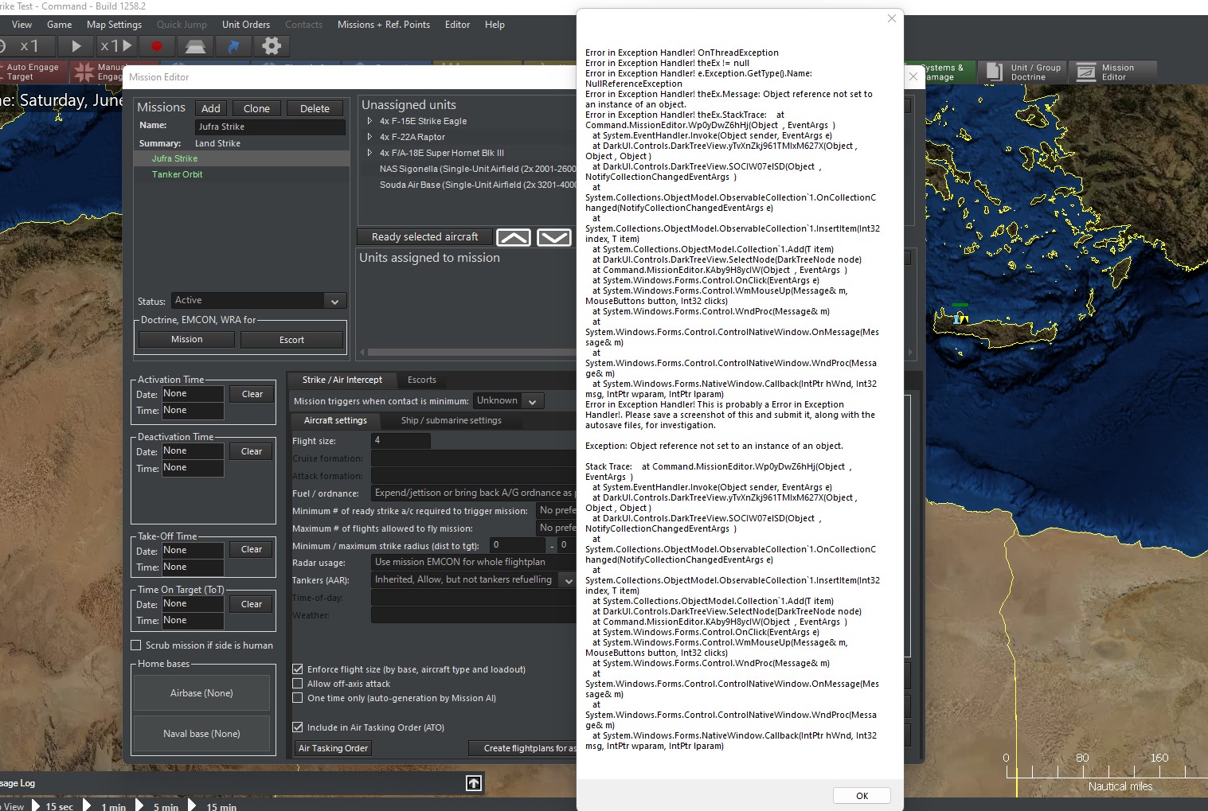The width and height of the screenshot is (1208, 811).
Task: Enable One time only auto-generation checkbox
Action: point(298,698)
